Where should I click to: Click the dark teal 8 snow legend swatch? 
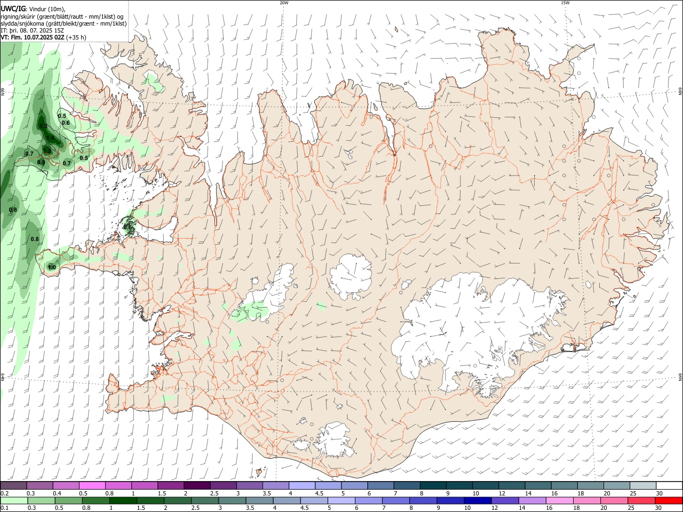click(433, 485)
